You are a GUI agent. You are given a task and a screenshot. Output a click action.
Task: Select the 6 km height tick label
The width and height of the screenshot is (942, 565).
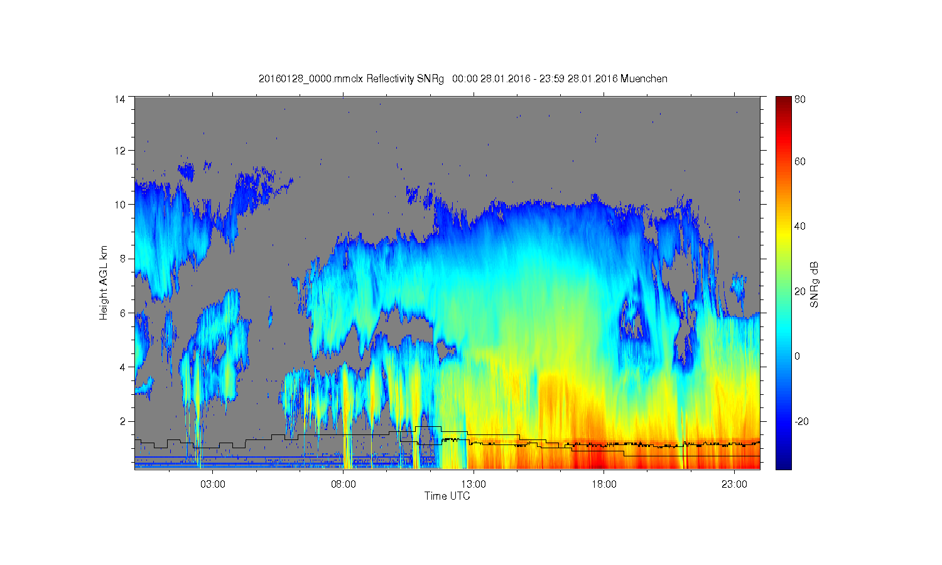click(122, 313)
